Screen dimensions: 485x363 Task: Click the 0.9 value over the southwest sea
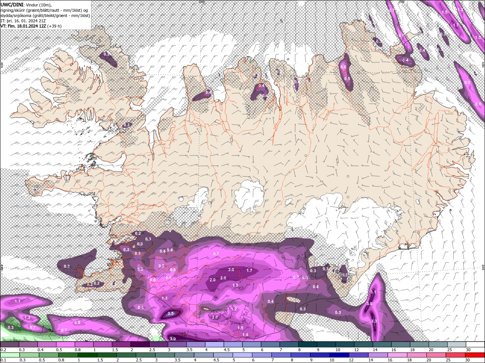(x=77, y=323)
